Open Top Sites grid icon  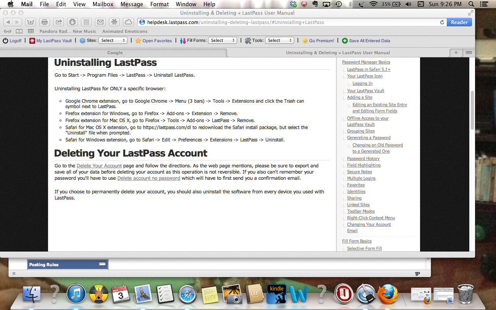click(x=31, y=31)
